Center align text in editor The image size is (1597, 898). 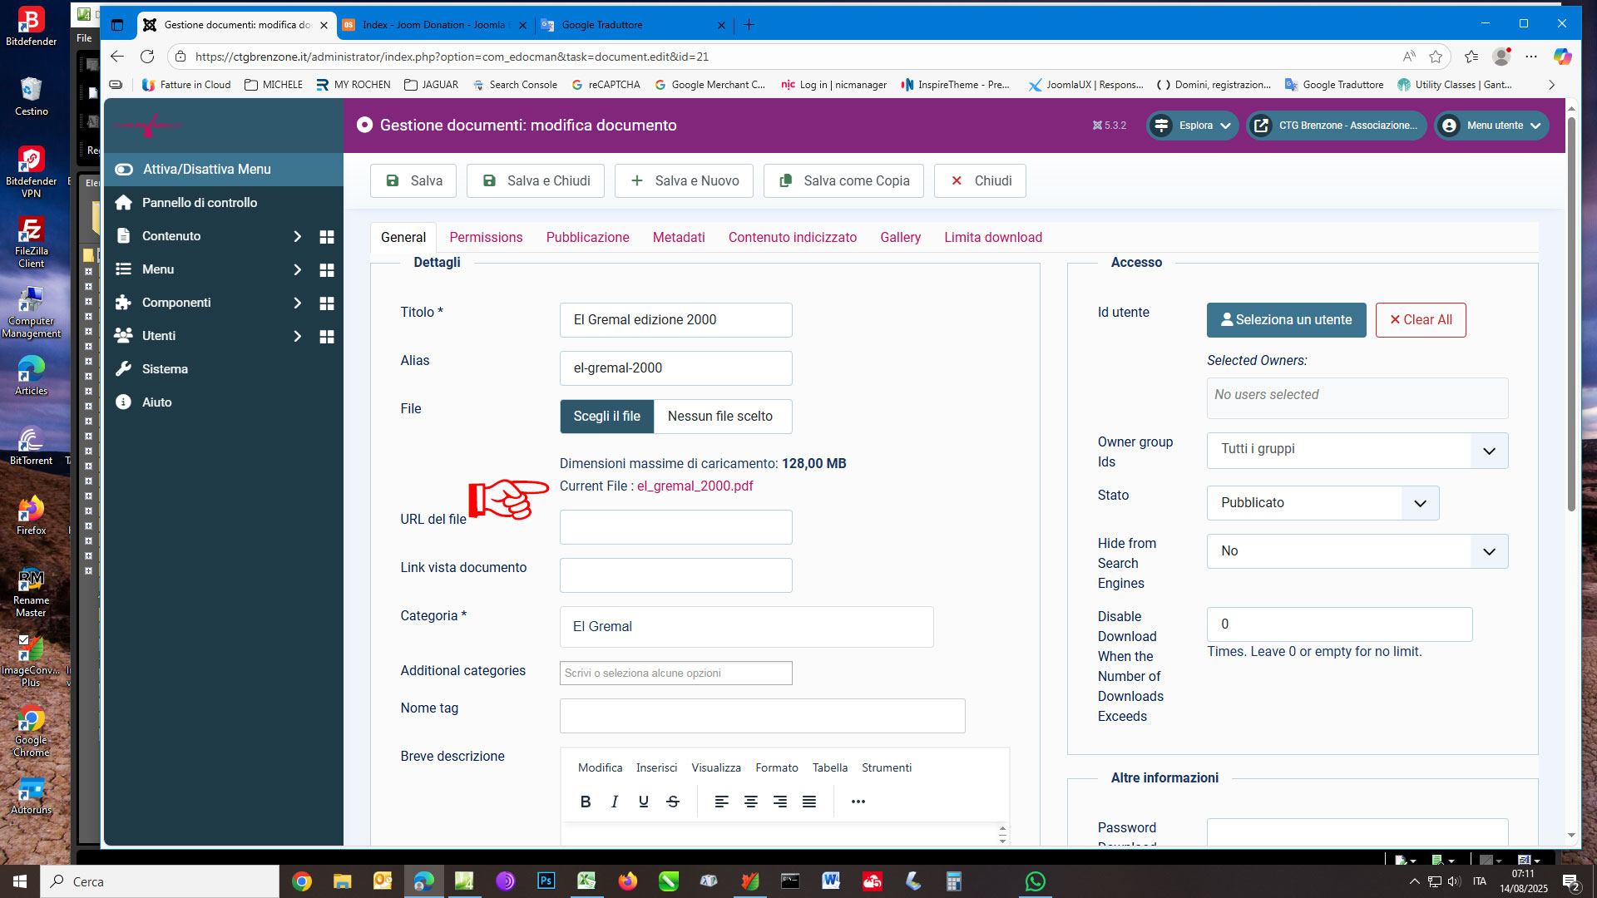pos(750,802)
